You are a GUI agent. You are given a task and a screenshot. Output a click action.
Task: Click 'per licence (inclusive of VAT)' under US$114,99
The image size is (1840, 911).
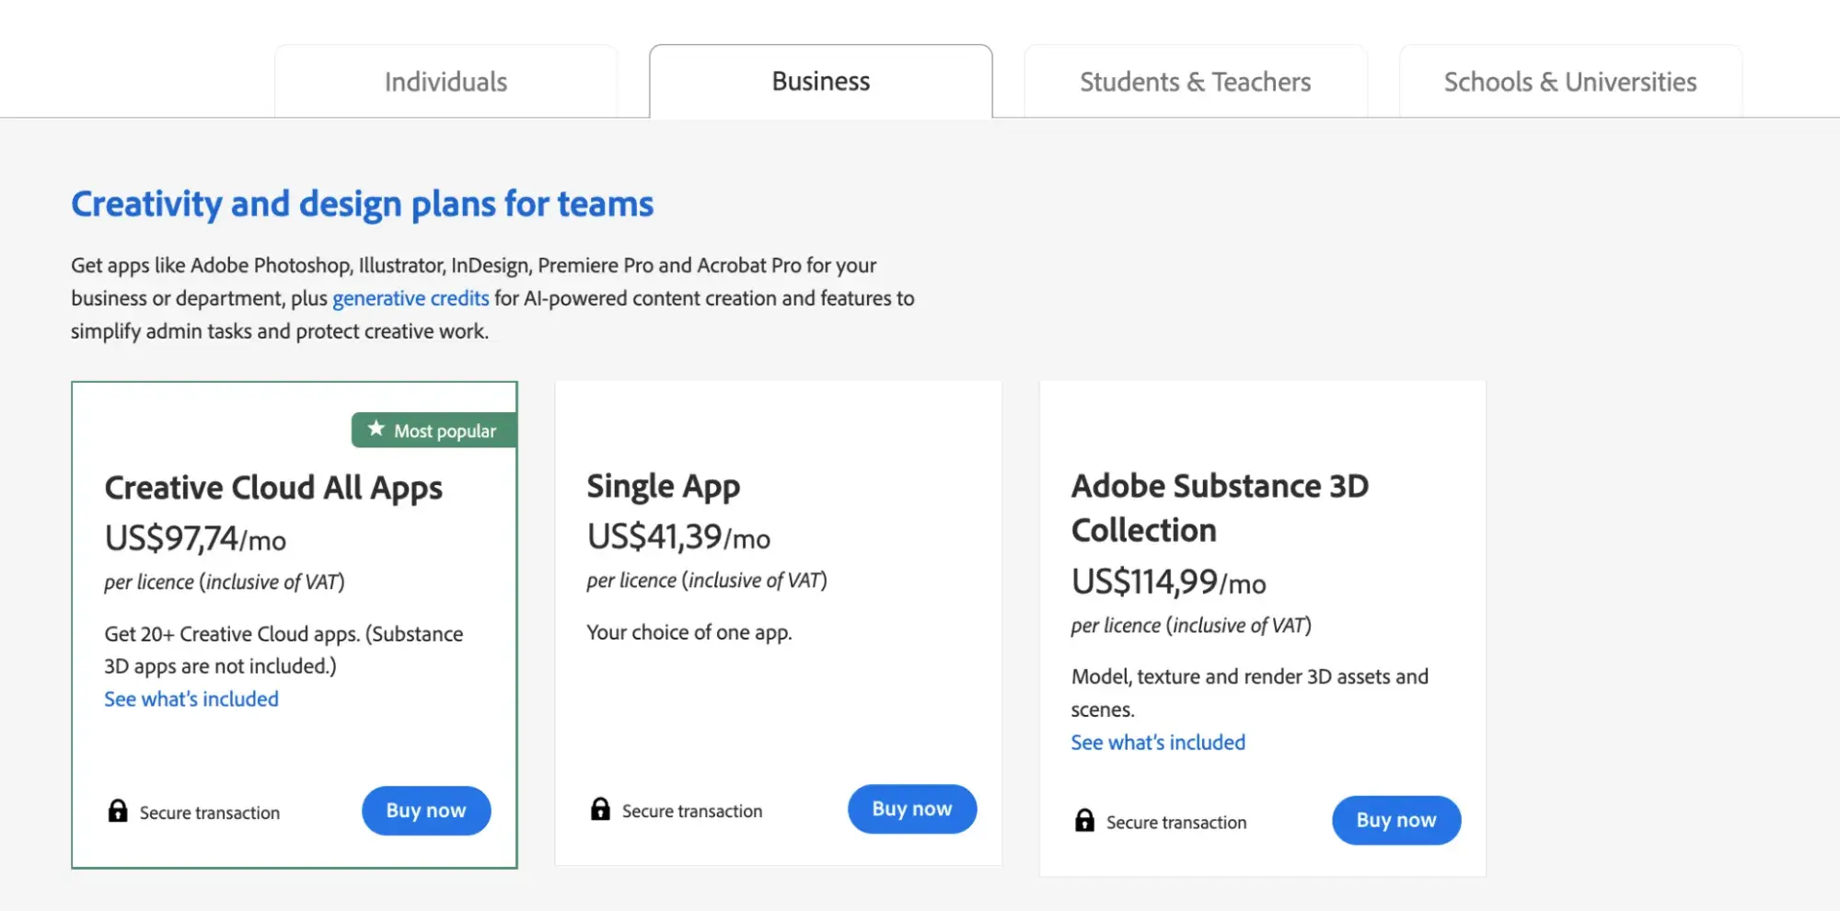pos(1191,626)
